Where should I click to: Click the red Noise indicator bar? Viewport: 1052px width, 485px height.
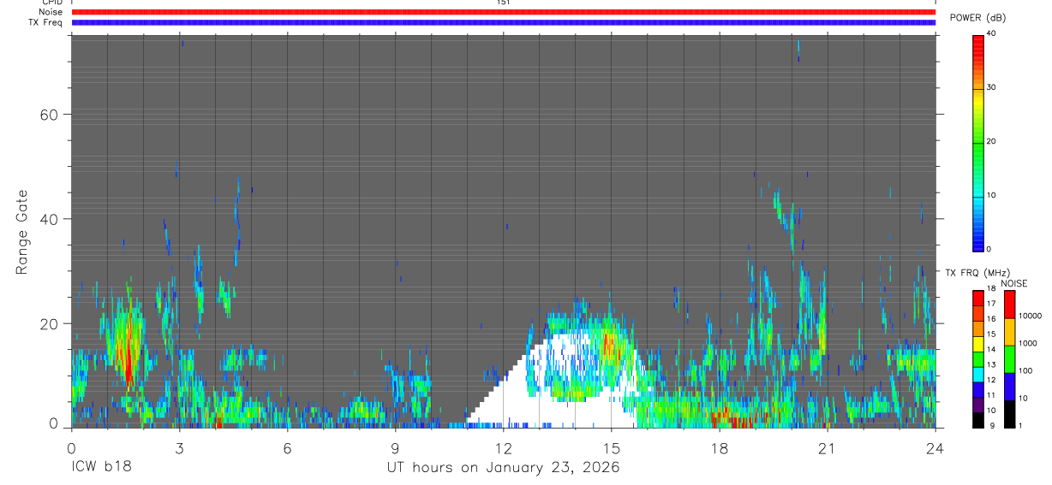click(x=504, y=13)
